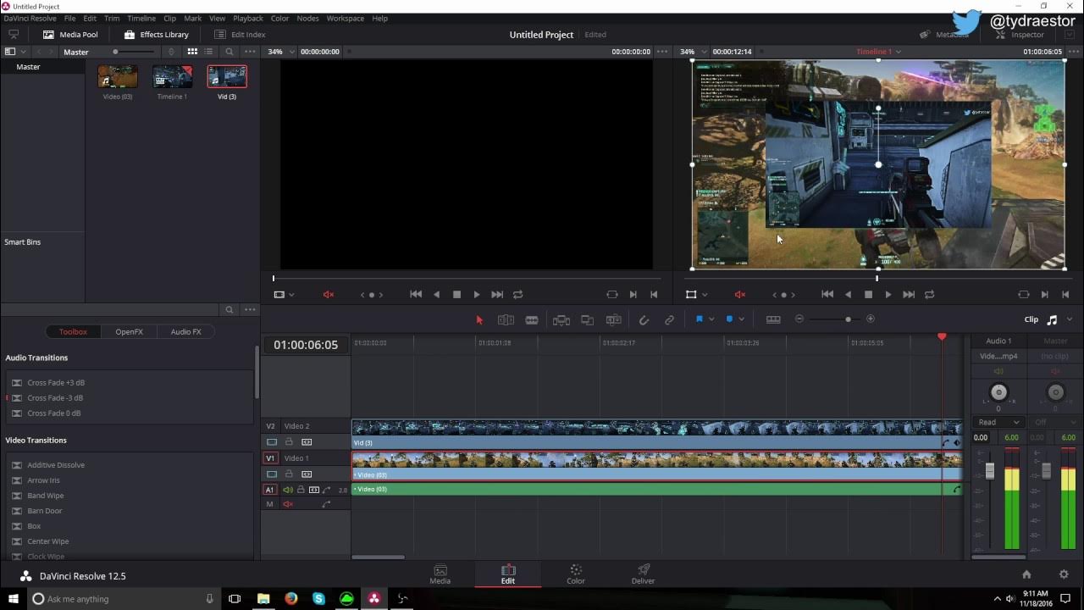Switch to list view in media pool

tap(209, 52)
